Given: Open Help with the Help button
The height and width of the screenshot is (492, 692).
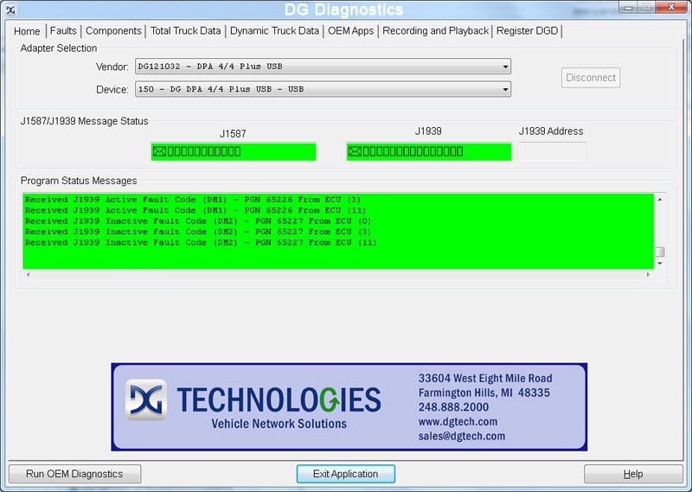Looking at the screenshot, I should click(x=633, y=474).
